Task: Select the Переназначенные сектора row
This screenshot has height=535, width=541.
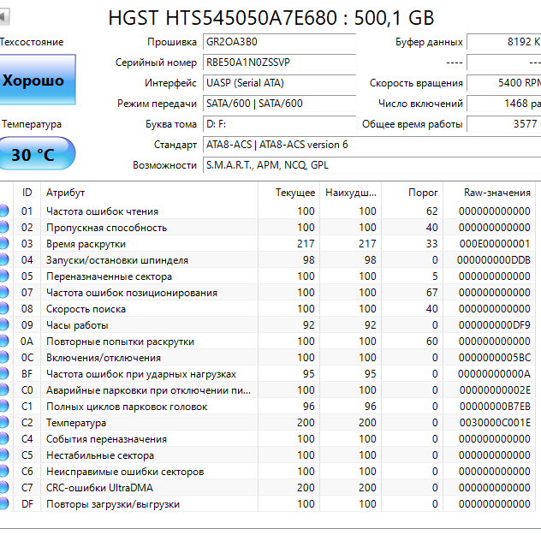Action: tap(267, 276)
